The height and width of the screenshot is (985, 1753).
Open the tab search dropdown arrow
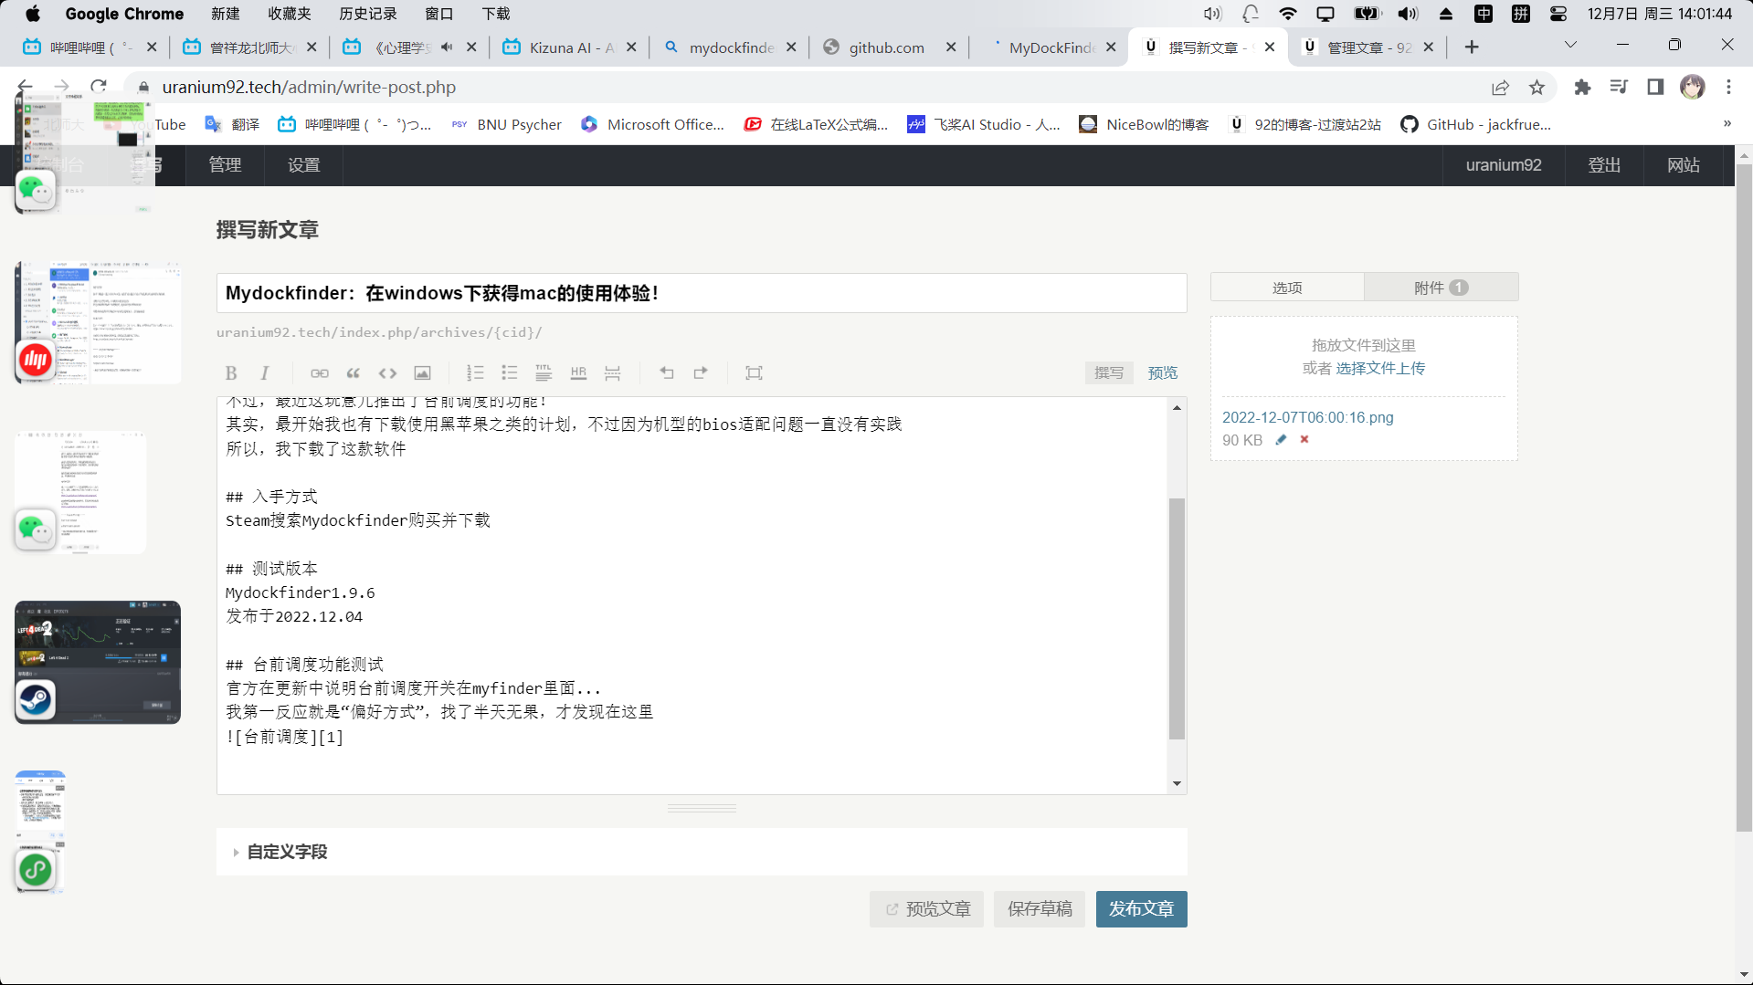(1570, 45)
